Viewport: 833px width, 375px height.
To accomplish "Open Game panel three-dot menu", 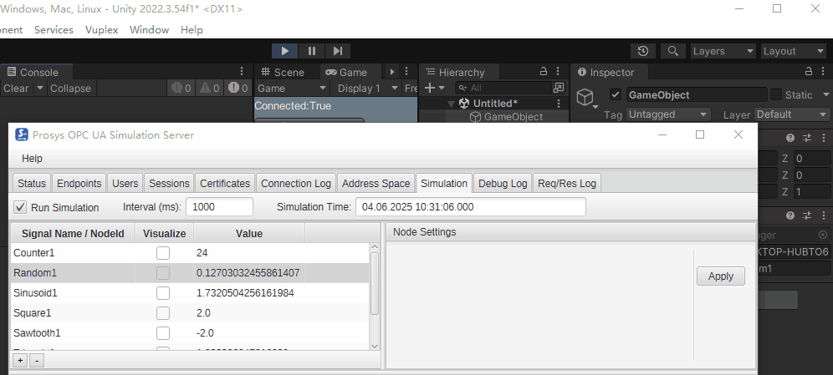I will point(406,72).
